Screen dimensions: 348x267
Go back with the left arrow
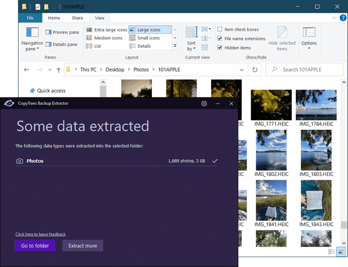click(x=27, y=70)
